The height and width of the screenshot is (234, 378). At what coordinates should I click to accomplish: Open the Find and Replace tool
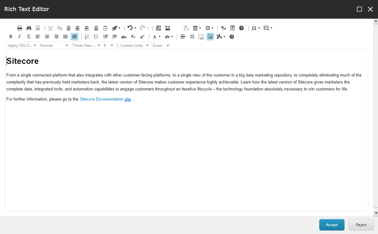28,28
